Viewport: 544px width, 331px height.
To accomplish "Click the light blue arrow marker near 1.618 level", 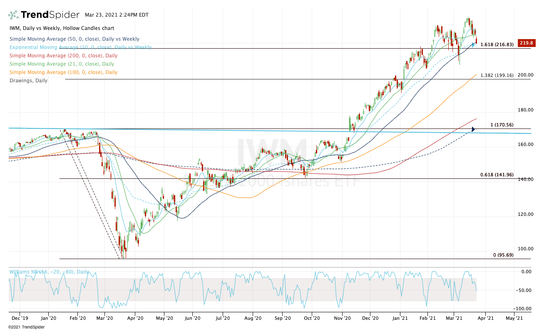I will click(x=474, y=44).
